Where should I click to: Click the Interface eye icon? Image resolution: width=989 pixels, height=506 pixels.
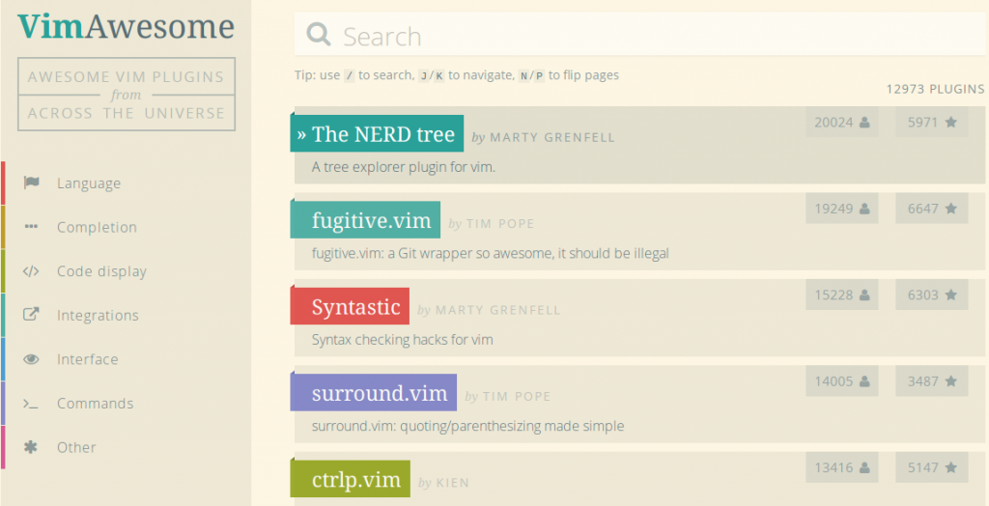coord(31,359)
